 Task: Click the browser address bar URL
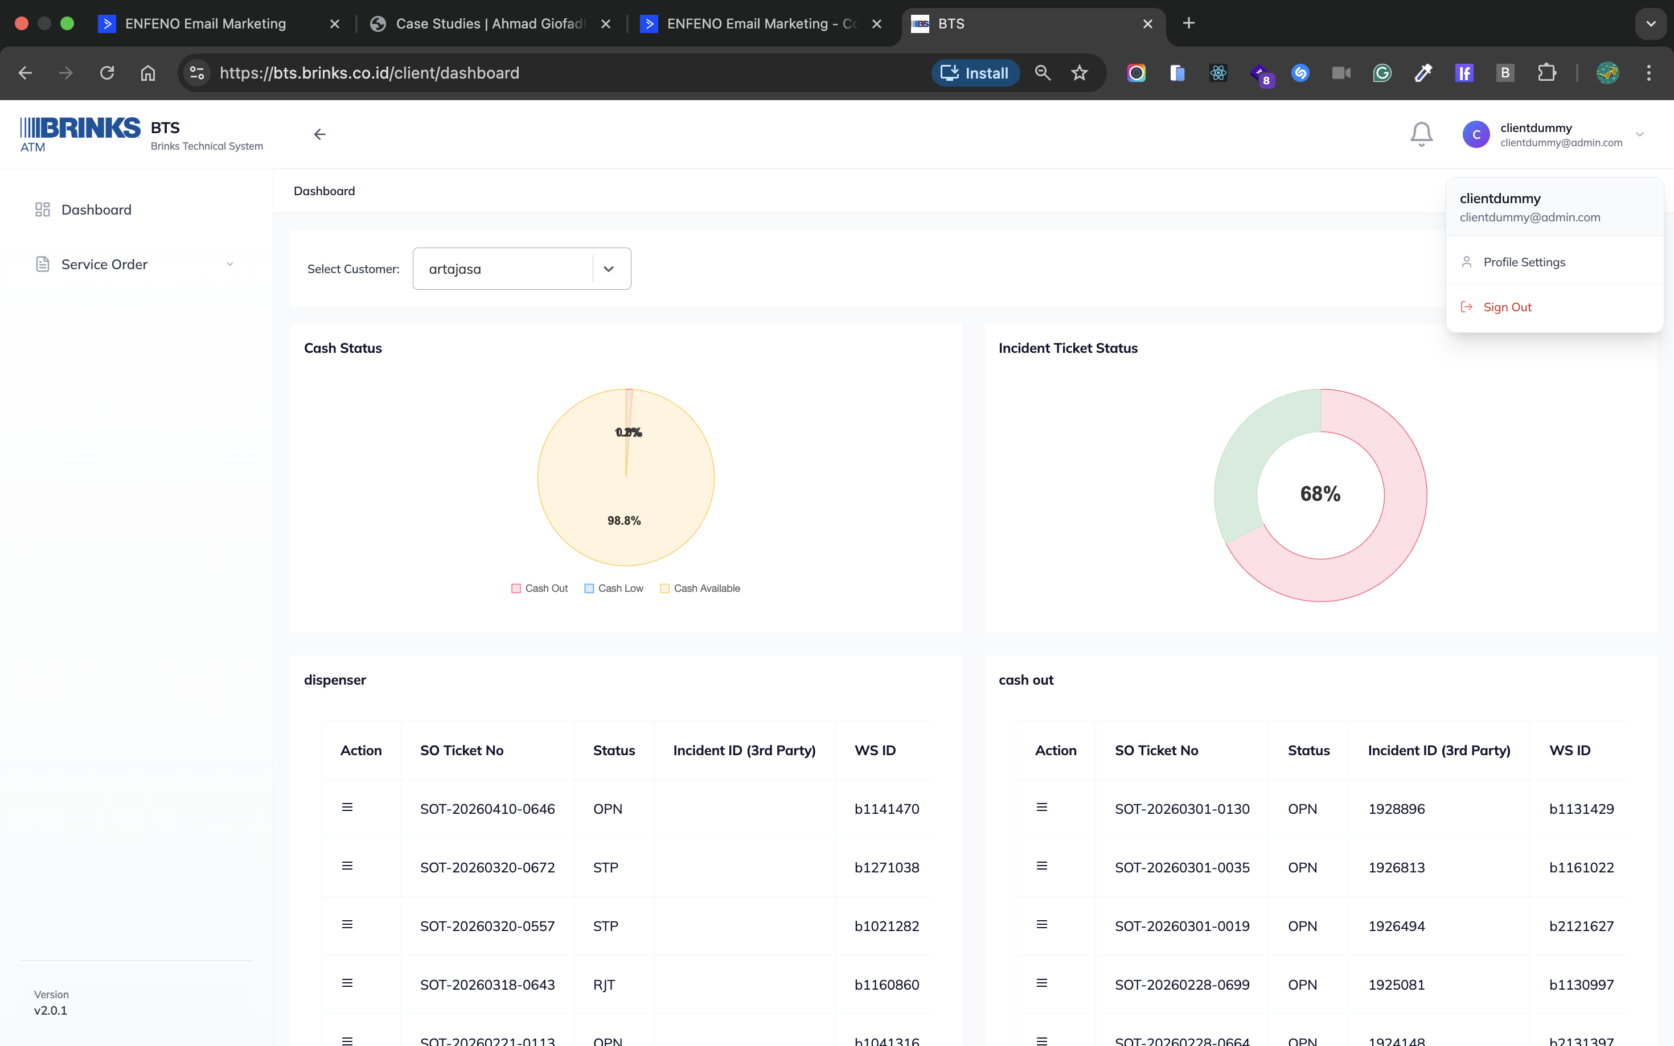pos(370,73)
